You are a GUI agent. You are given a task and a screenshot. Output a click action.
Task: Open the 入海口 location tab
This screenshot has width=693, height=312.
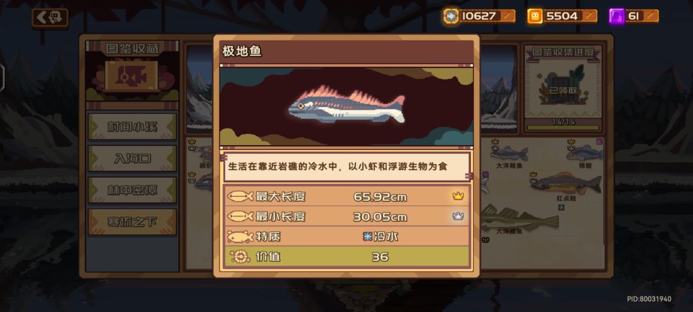click(x=132, y=158)
